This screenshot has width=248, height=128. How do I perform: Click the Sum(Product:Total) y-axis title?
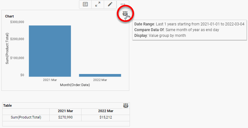click(7, 48)
